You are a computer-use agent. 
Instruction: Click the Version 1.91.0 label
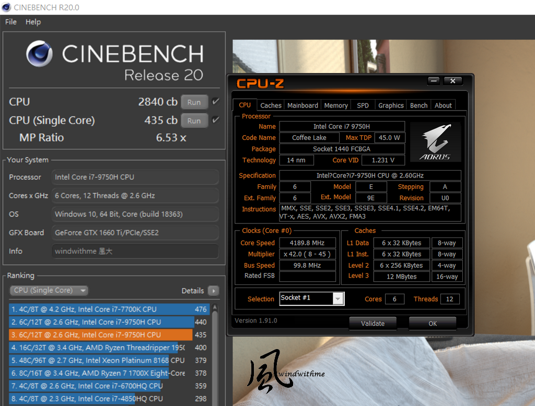(x=256, y=320)
